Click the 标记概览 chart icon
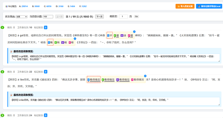This screenshot has height=118, width=223. point(6,6)
